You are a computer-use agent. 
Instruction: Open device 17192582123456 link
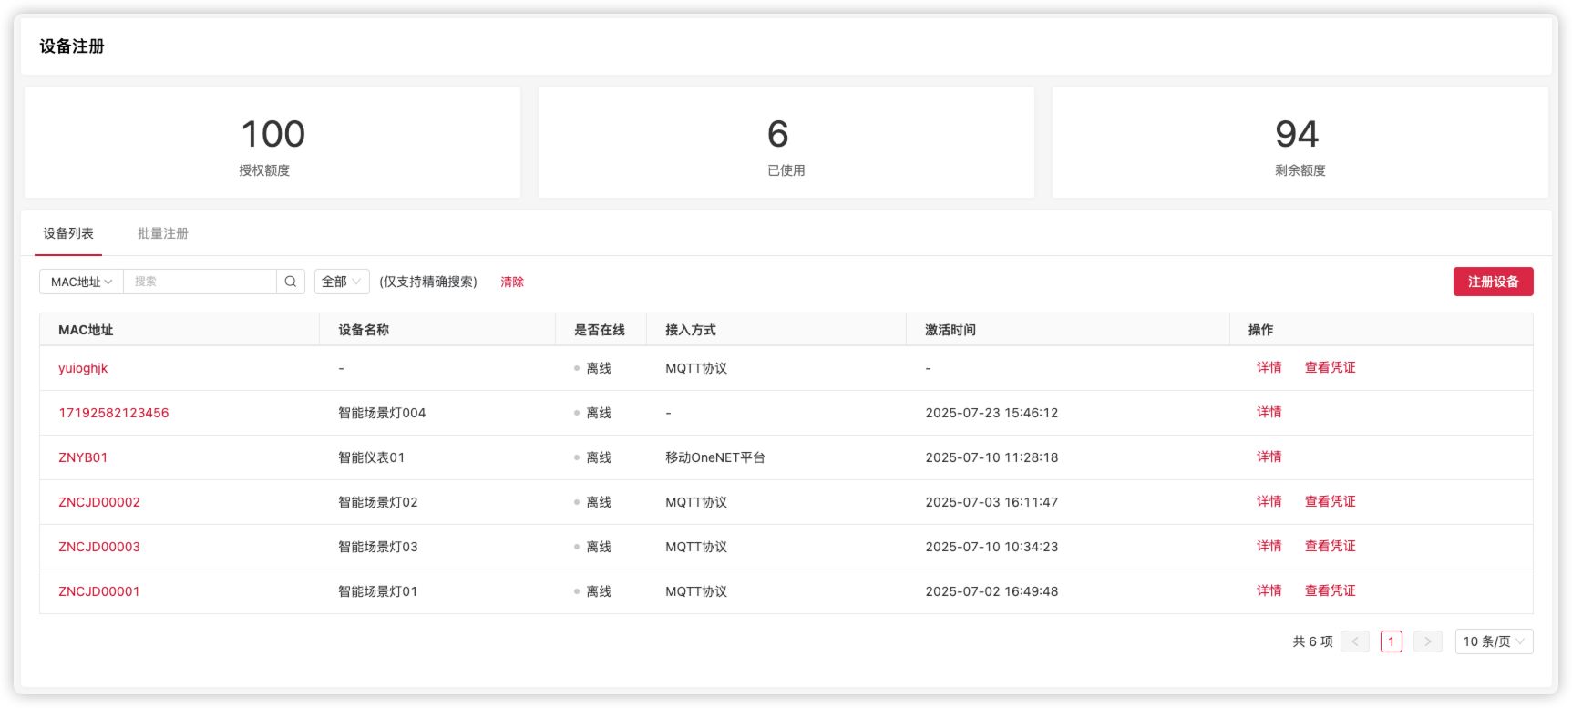[x=114, y=413]
